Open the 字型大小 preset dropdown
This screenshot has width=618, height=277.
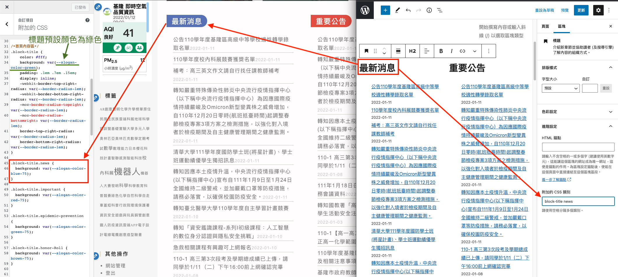[x=561, y=88]
